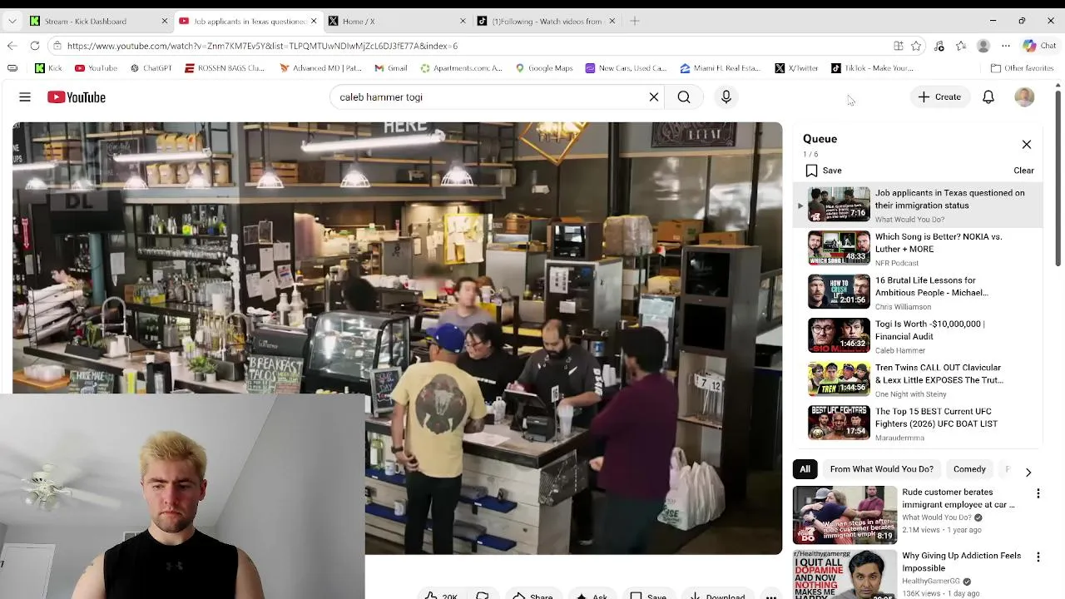Open browser profile icon

(x=983, y=46)
